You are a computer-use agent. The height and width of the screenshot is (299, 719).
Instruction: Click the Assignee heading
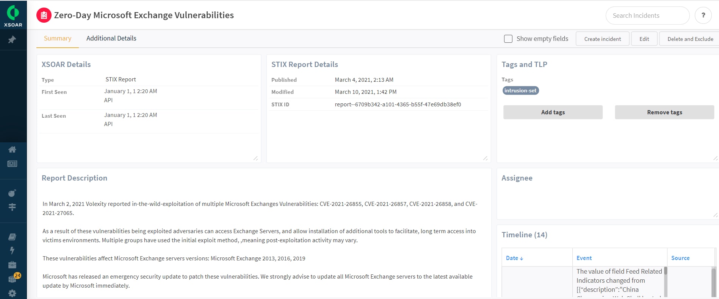pos(517,178)
